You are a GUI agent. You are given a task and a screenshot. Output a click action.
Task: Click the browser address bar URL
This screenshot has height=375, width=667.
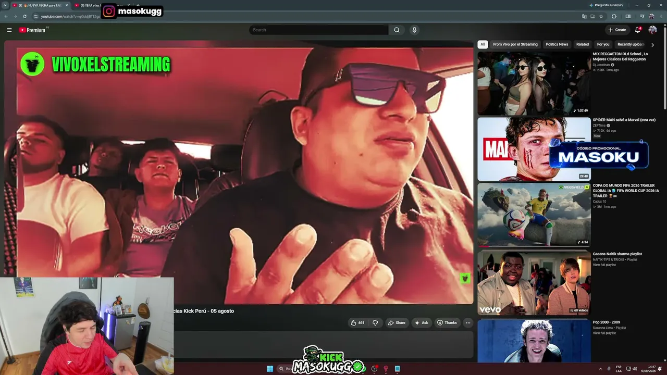pyautogui.click(x=70, y=16)
